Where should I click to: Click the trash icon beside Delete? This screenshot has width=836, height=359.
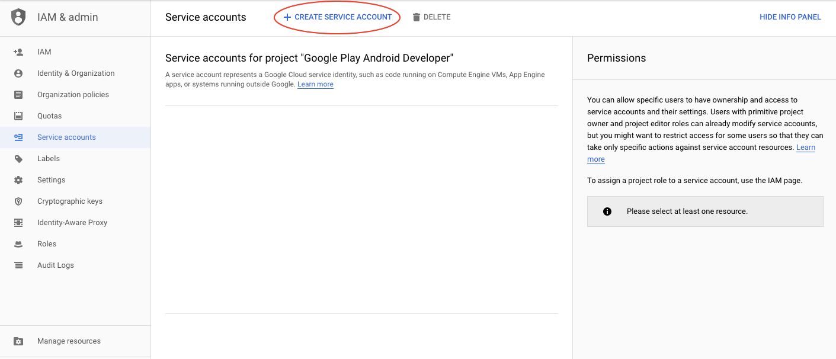(417, 17)
